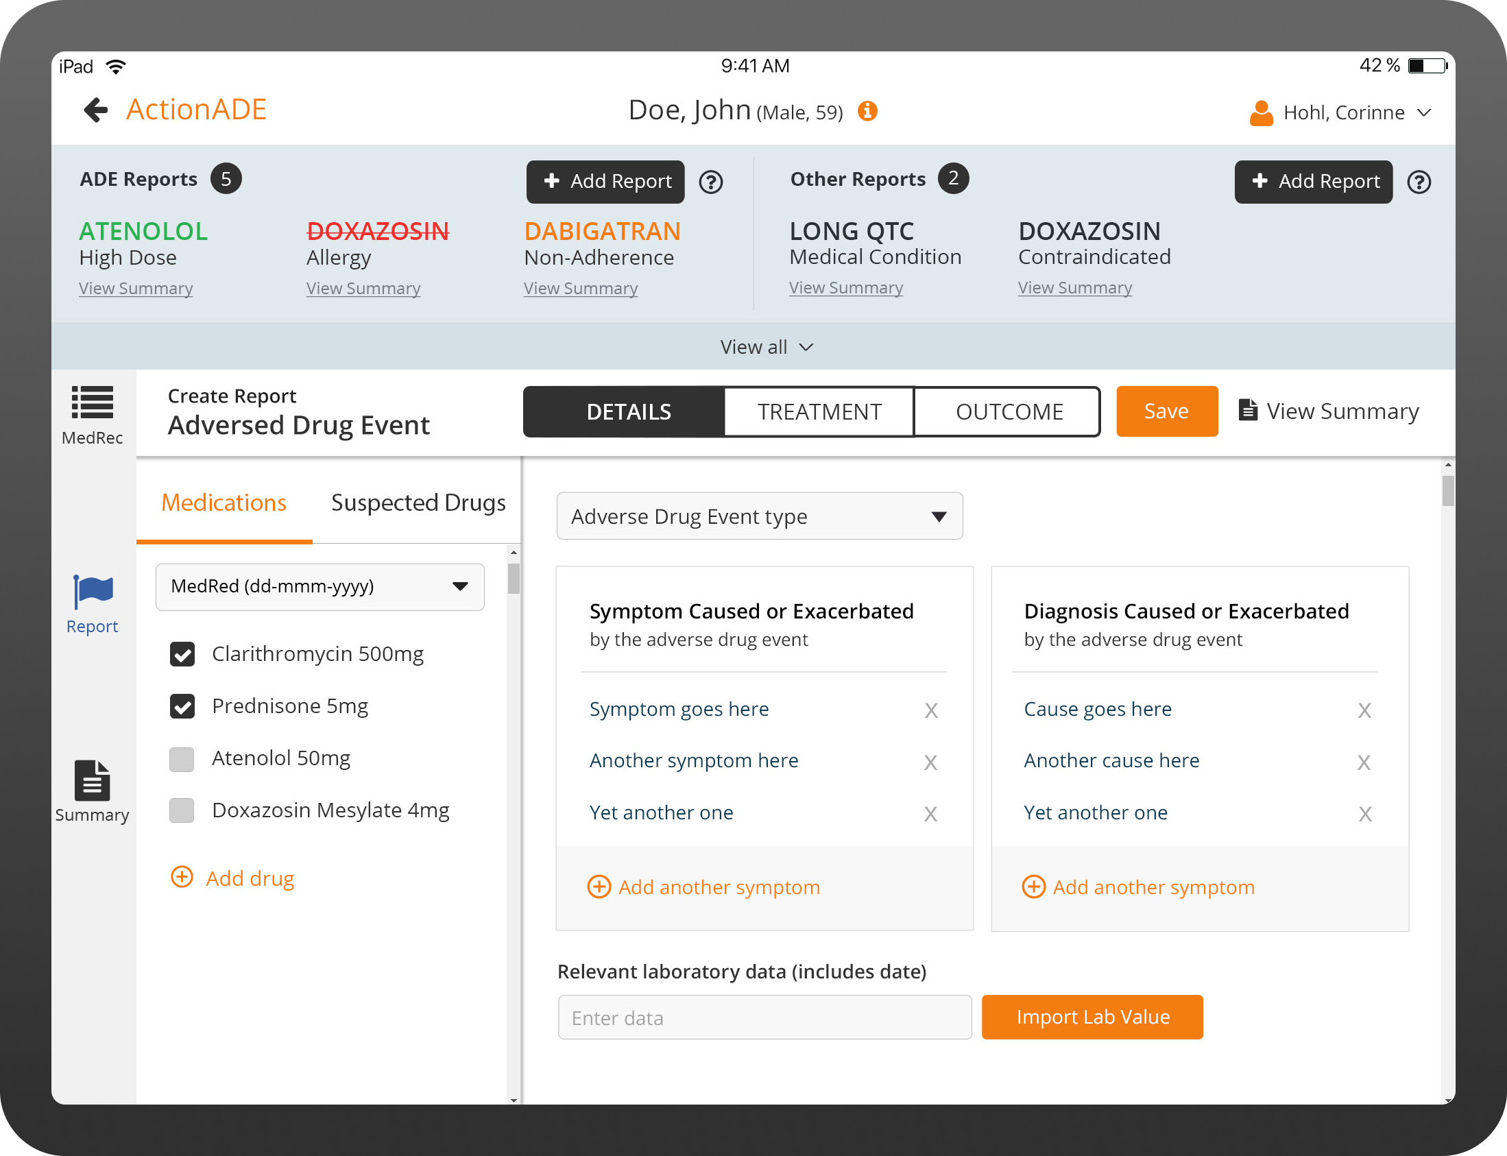Click the LONG QTC report title
The width and height of the screenshot is (1507, 1156).
(852, 231)
